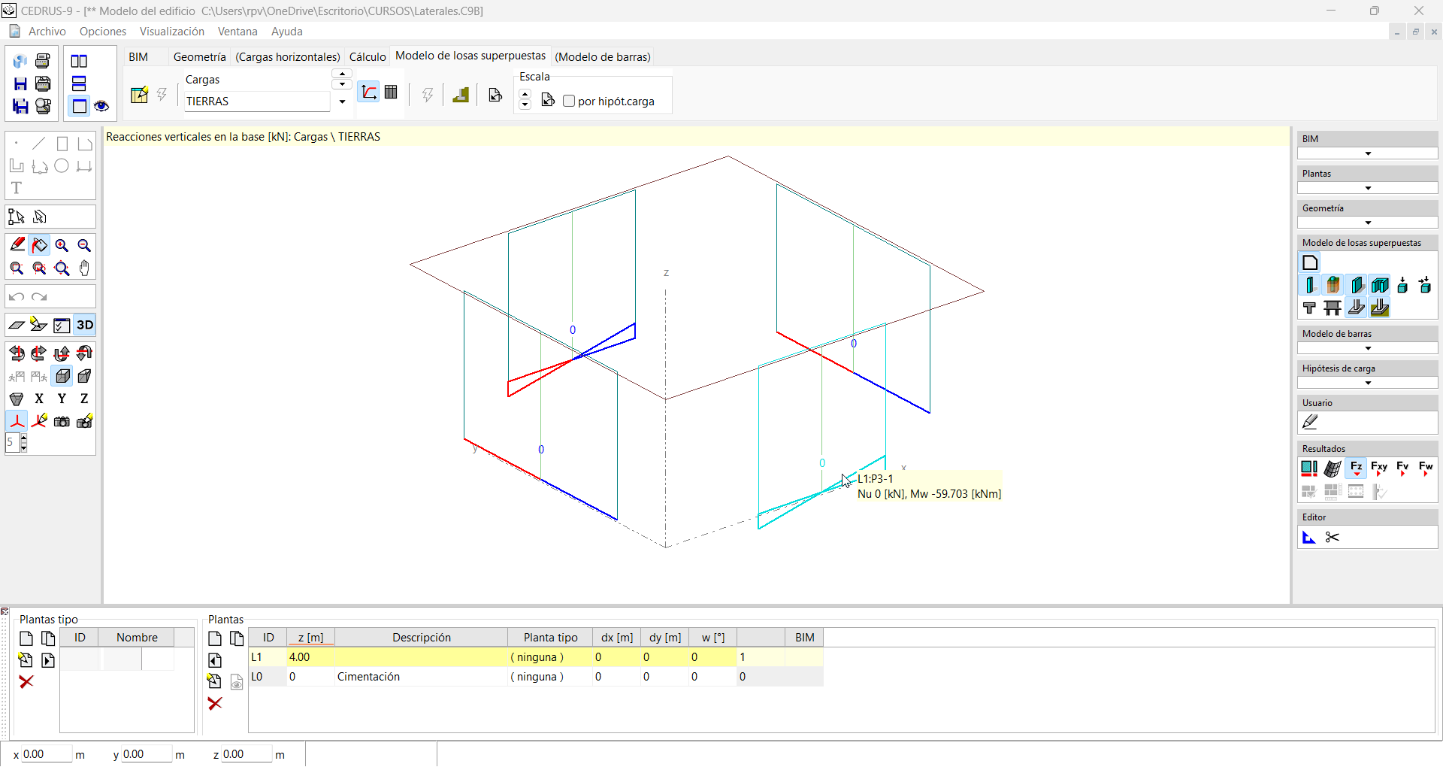The height and width of the screenshot is (767, 1443).
Task: Click the pencil icon in Usuario panel
Action: (1310, 423)
